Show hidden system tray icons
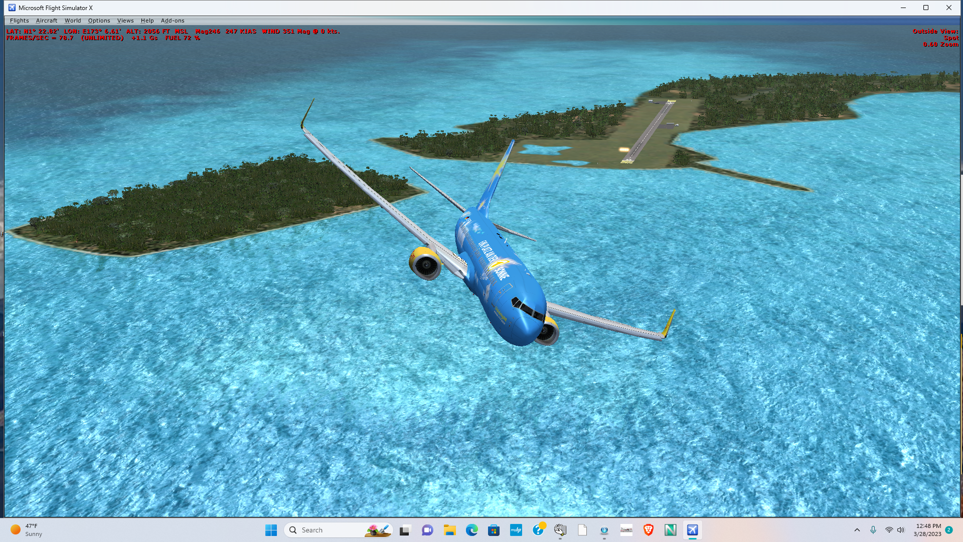 pos(857,530)
